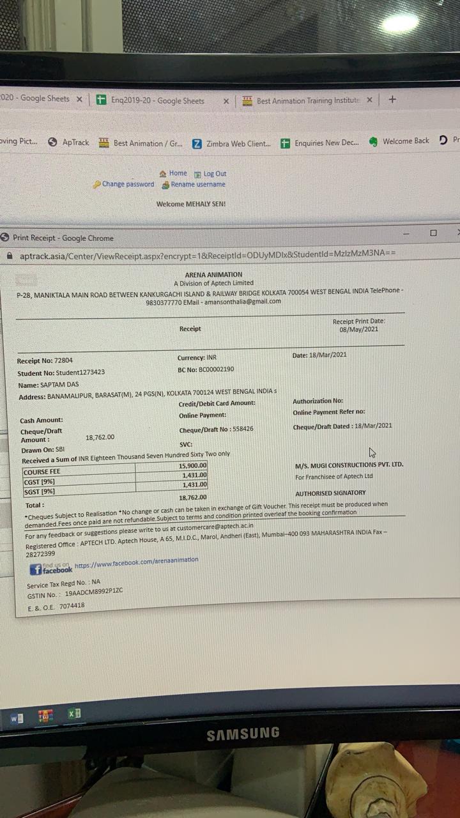460x818 pixels.
Task: Maximize the Print Receipt window
Action: (x=433, y=233)
